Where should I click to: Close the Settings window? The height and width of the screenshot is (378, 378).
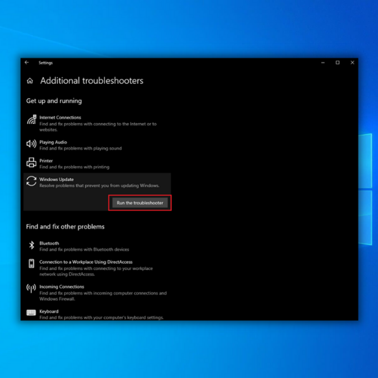[x=352, y=63]
